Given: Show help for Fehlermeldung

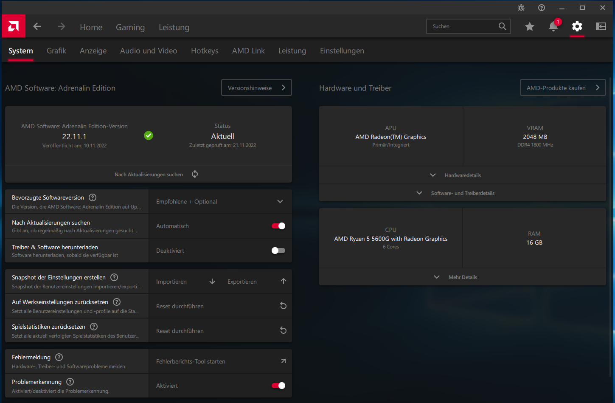Looking at the screenshot, I should coord(59,357).
